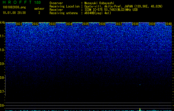
Task: Click the Receiving antenna field label
Action: [64, 13]
